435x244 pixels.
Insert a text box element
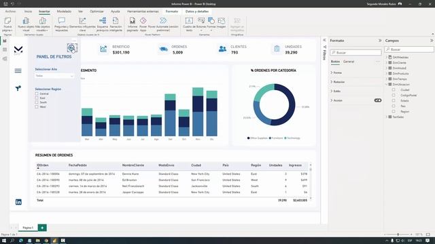[x=189, y=24]
